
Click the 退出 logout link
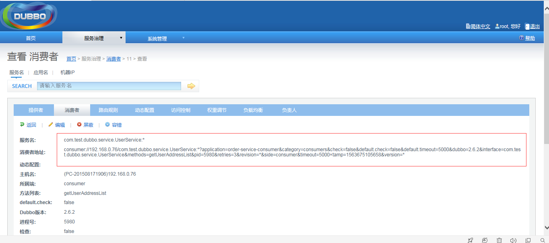point(535,26)
